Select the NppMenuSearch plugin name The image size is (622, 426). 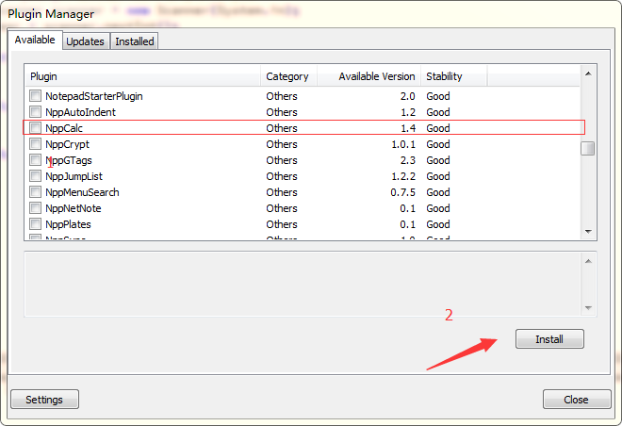tap(82, 192)
